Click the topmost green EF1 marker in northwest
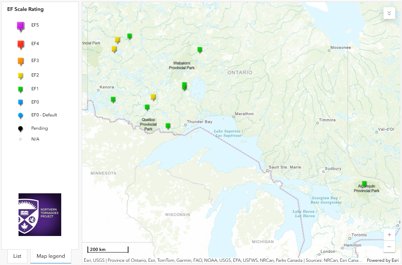Image resolution: width=402 pixels, height=265 pixels. coord(129,36)
